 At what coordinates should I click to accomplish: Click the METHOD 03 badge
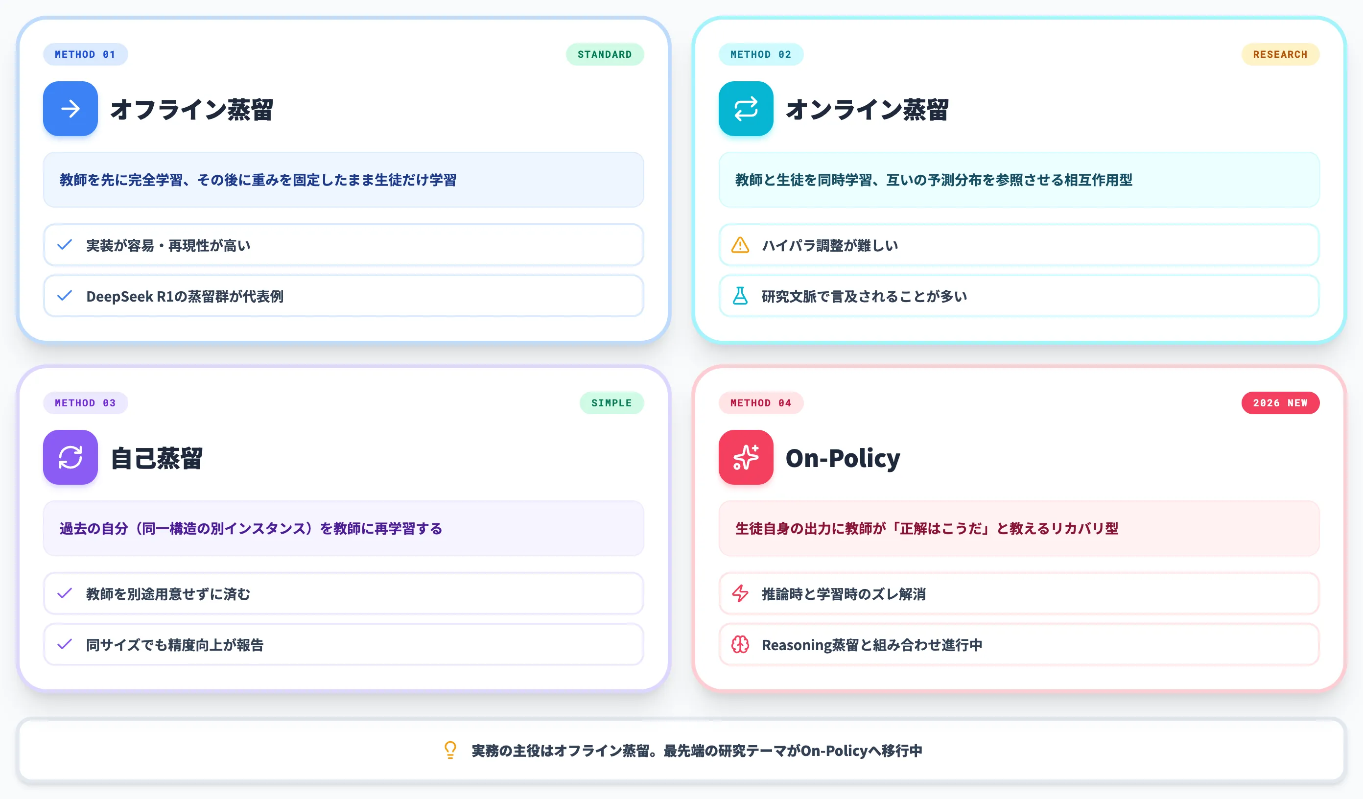[86, 402]
